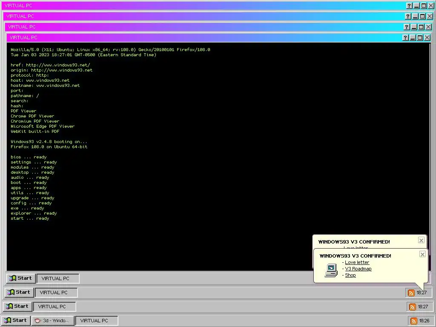The width and height of the screenshot is (436, 327).
Task: Click the 'href: http://www.windows93.net/' line
Action: pos(50,65)
